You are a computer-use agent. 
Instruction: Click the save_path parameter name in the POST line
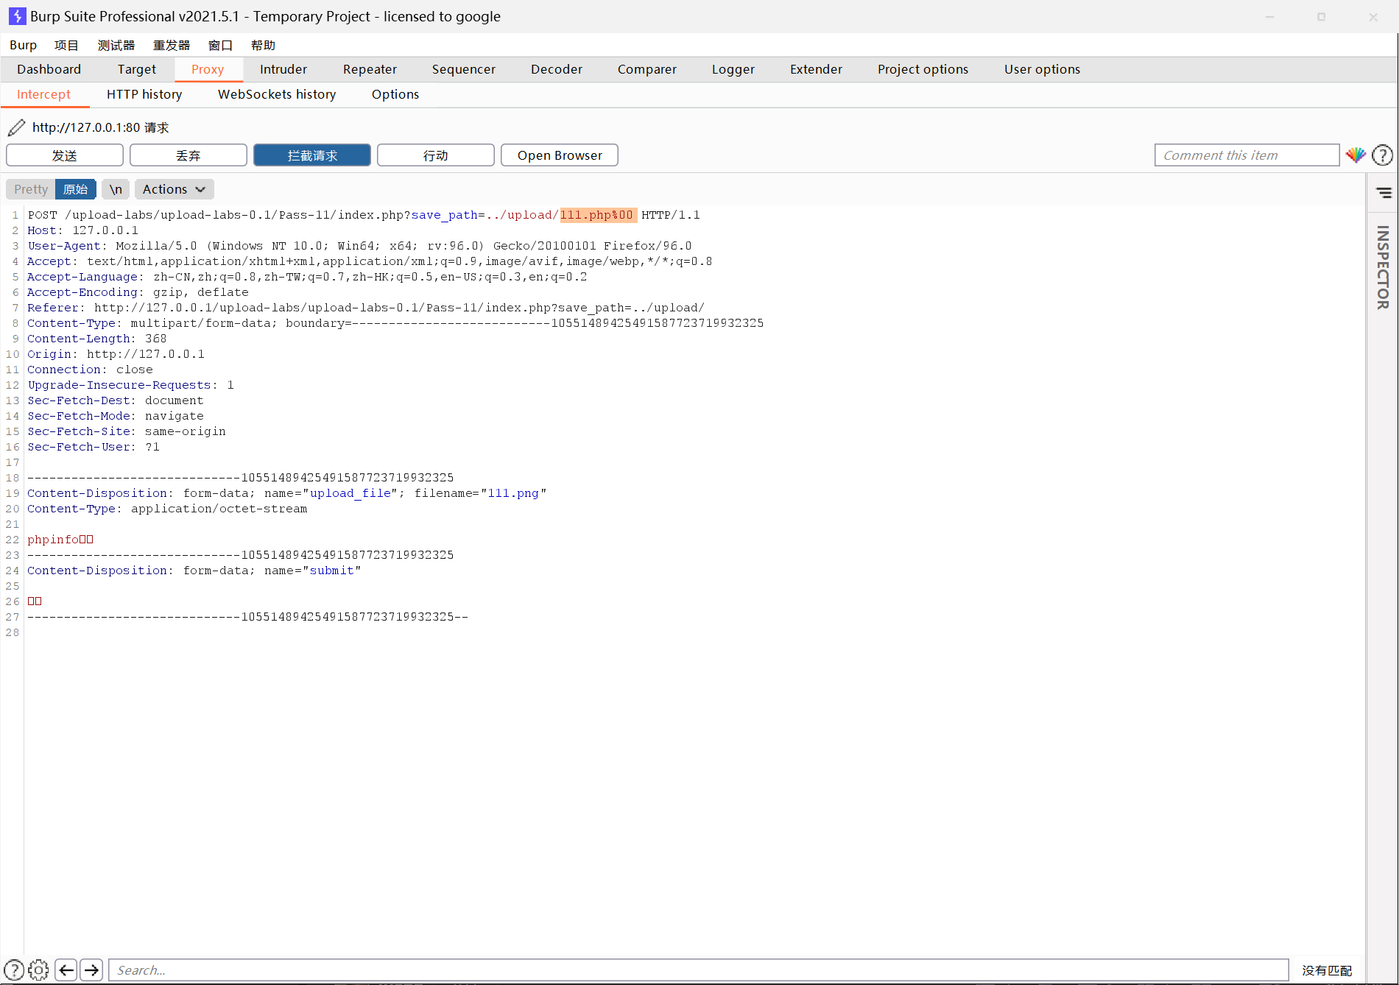coord(444,215)
